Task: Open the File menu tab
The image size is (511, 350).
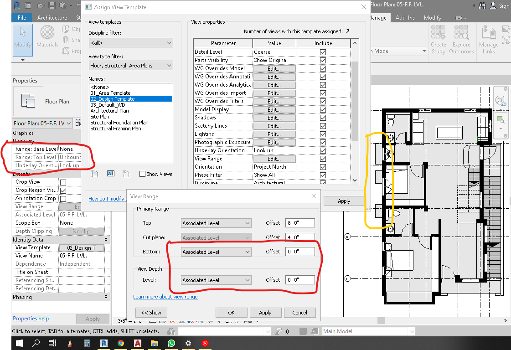Action: pos(21,17)
